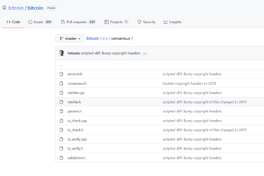Open merkle.h commit about files changed in 2019

(204, 102)
